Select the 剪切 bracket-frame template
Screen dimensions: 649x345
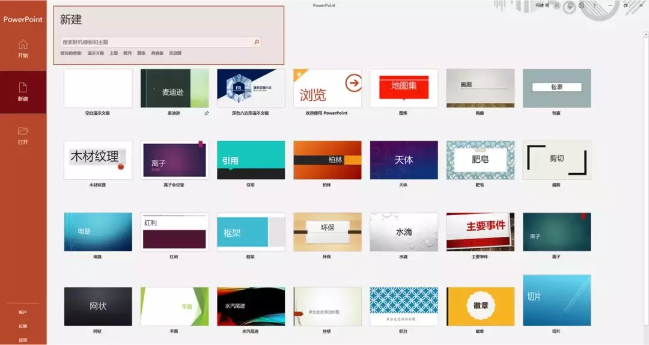[x=556, y=160]
